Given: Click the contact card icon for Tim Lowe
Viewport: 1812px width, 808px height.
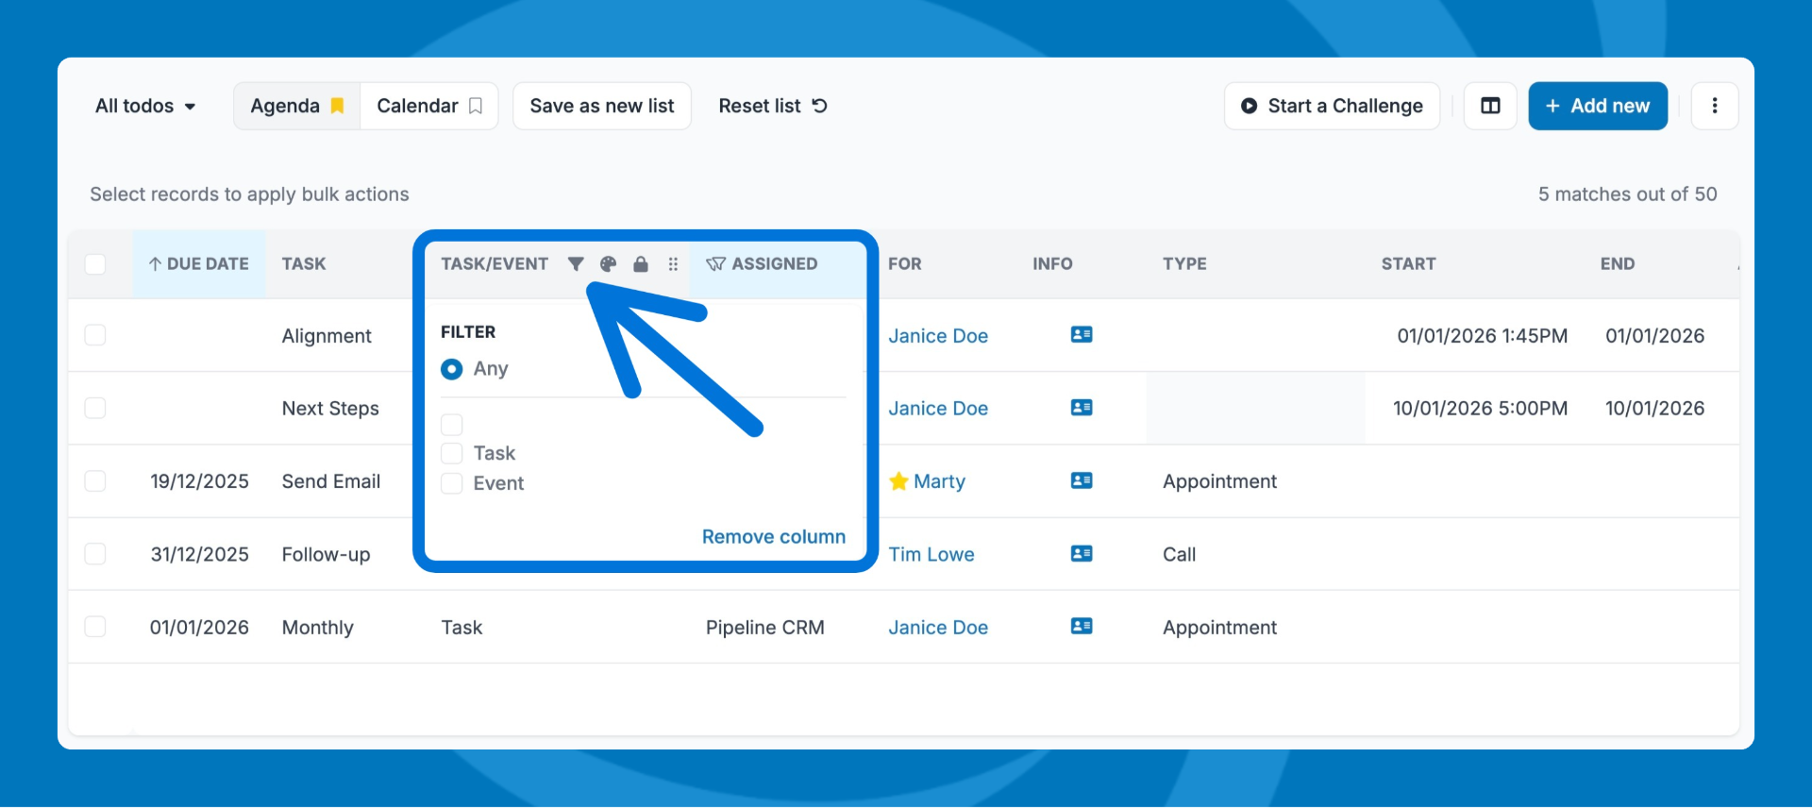Looking at the screenshot, I should pos(1082,554).
